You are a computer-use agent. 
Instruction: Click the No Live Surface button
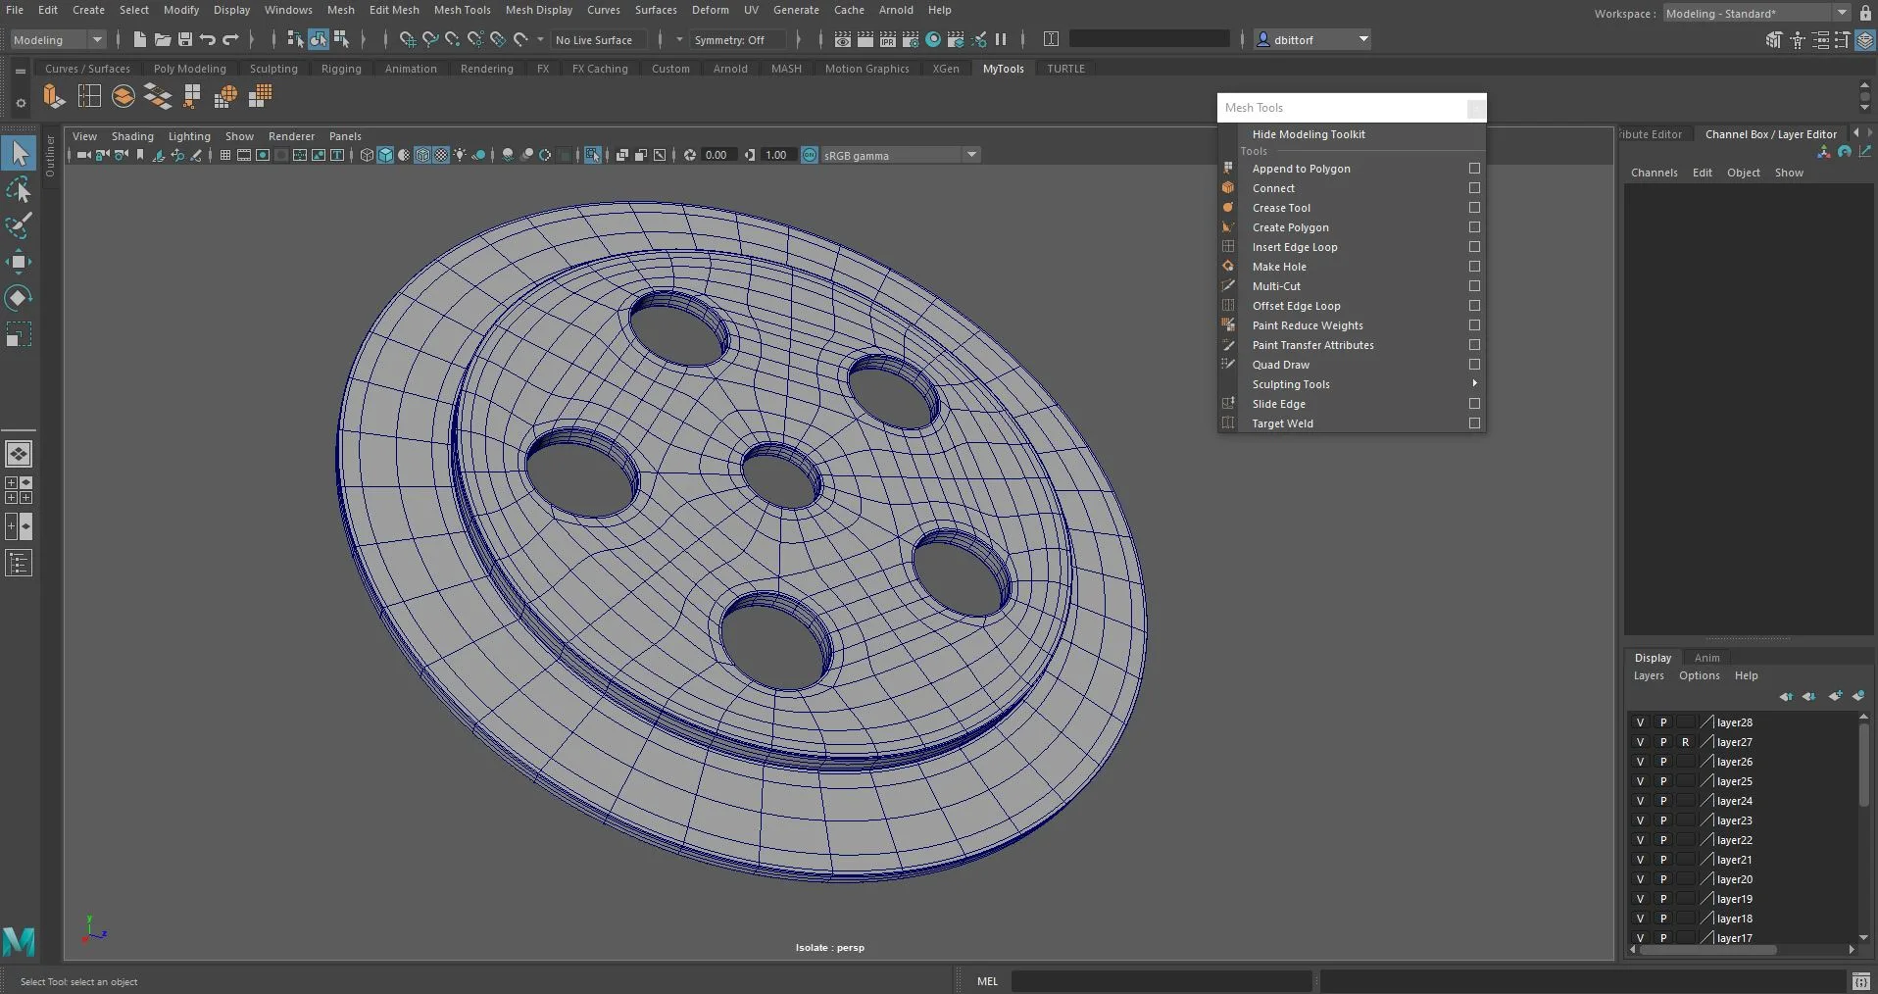click(x=596, y=39)
